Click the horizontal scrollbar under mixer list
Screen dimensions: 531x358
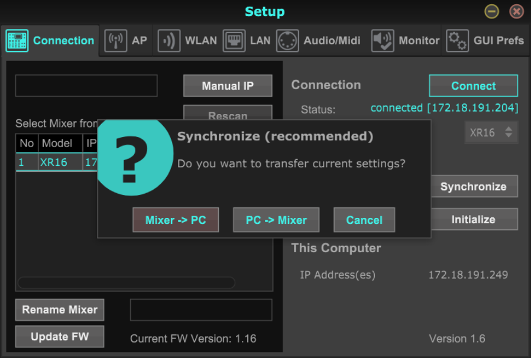127,282
